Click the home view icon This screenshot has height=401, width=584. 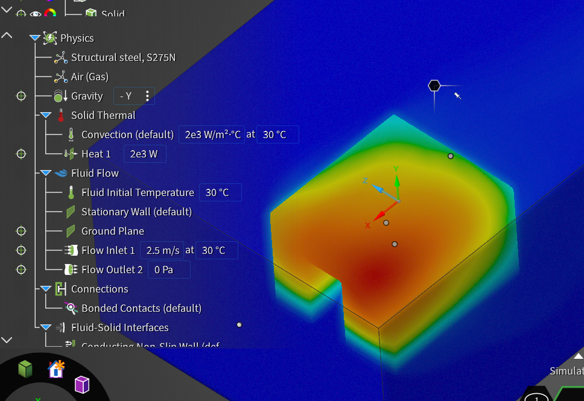[56, 369]
